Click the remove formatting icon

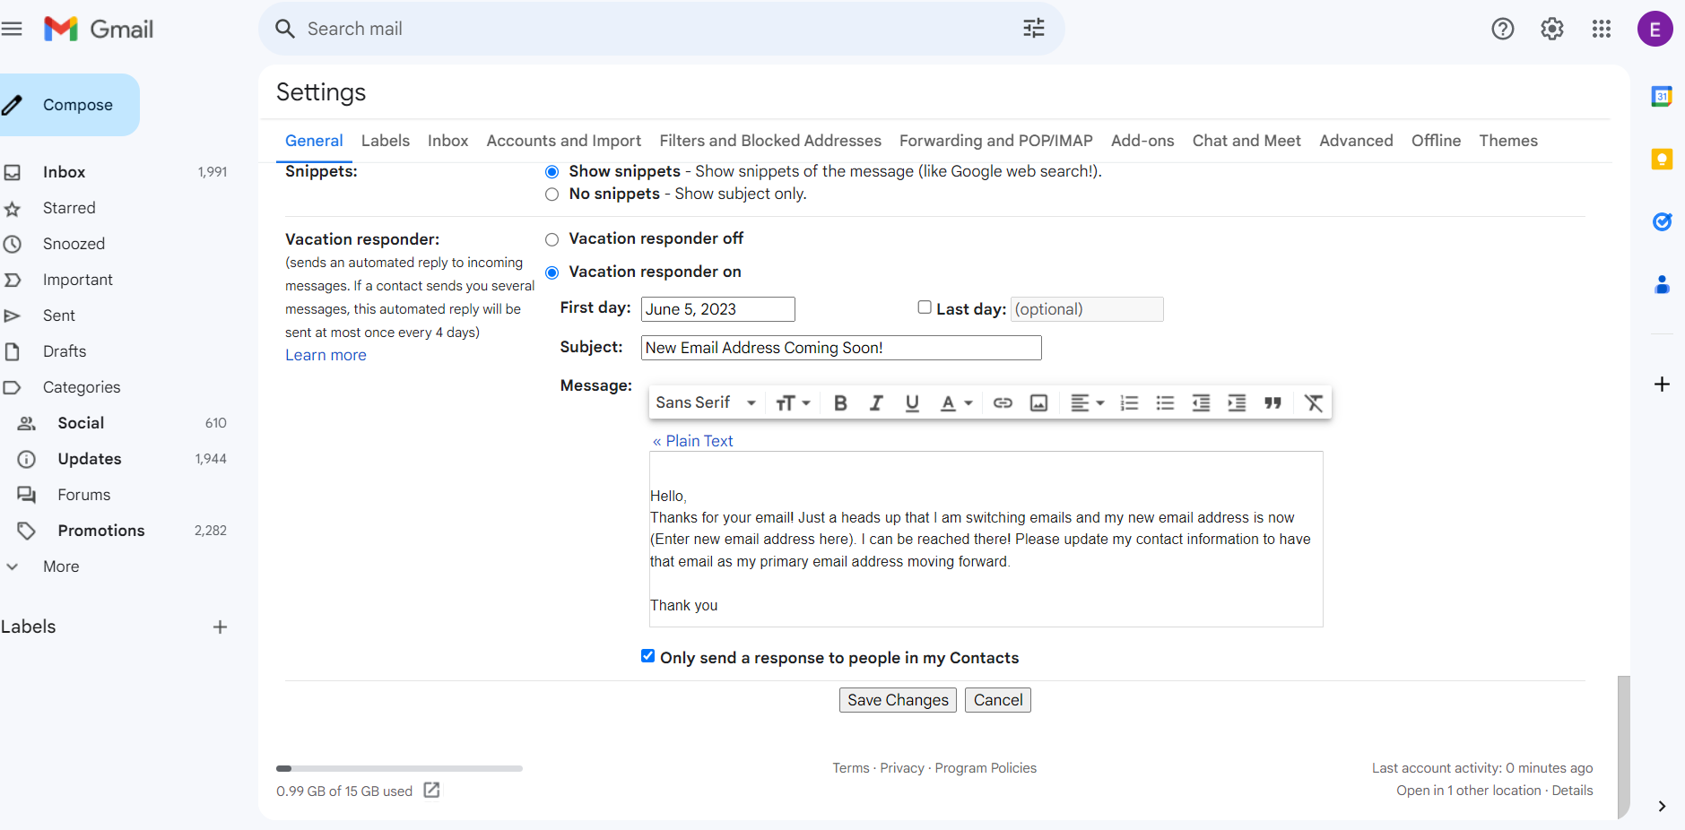(1314, 402)
